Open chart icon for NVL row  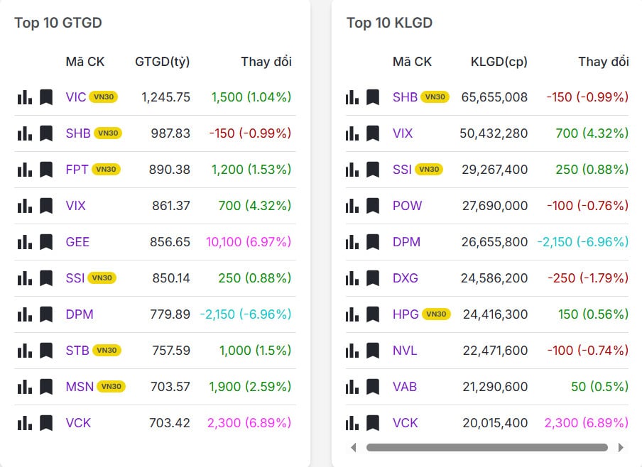pyautogui.click(x=352, y=351)
